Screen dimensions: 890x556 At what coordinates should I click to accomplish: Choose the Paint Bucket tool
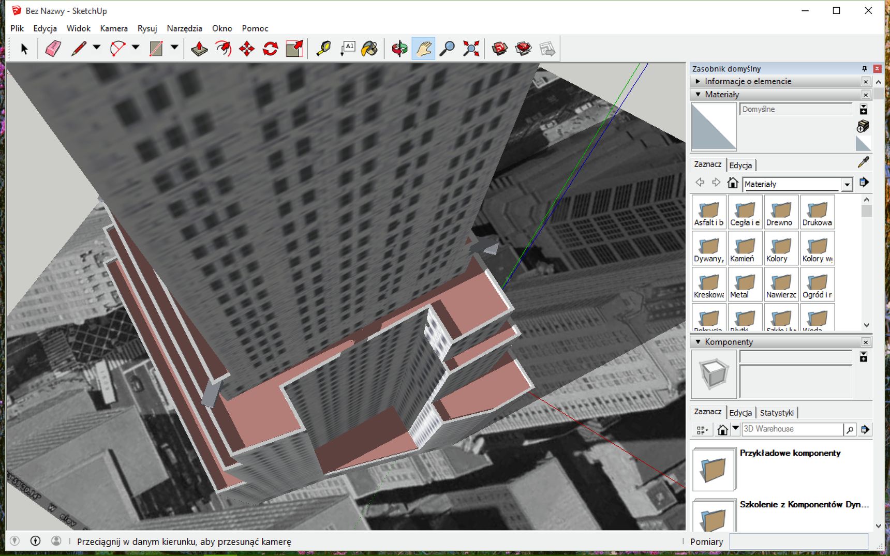tap(370, 49)
